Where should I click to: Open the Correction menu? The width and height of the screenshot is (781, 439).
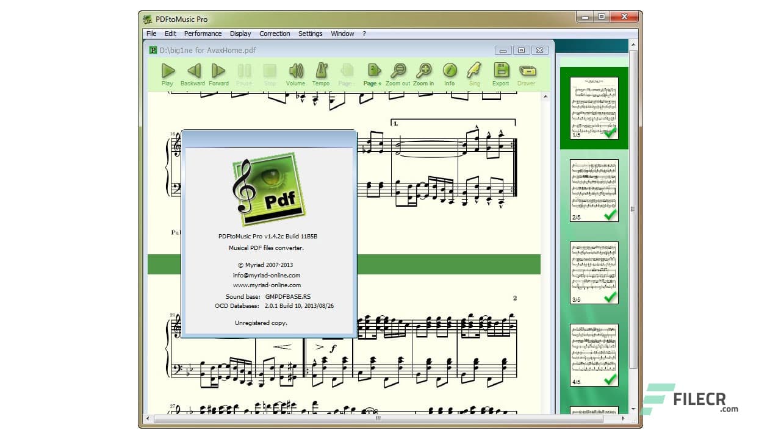pyautogui.click(x=275, y=34)
